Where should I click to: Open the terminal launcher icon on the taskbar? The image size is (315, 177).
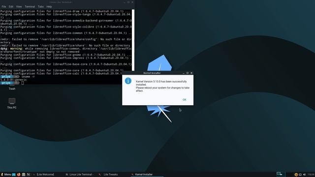point(29,175)
